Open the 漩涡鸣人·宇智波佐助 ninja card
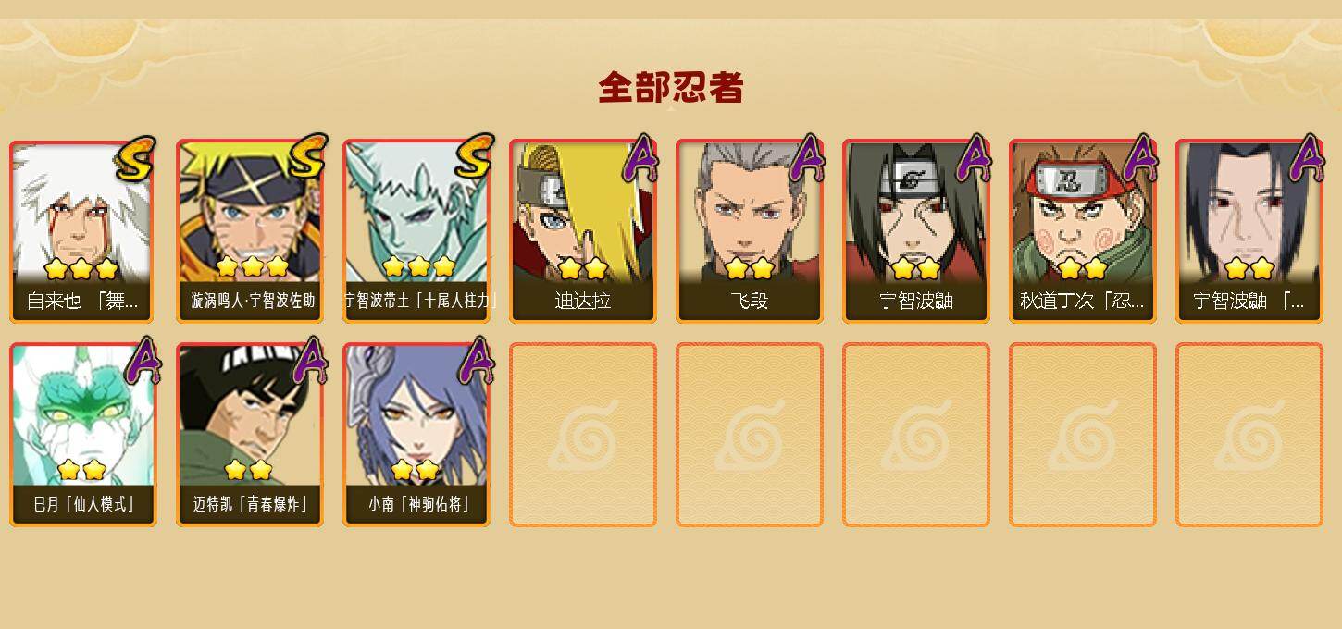1342x629 pixels. [x=250, y=231]
